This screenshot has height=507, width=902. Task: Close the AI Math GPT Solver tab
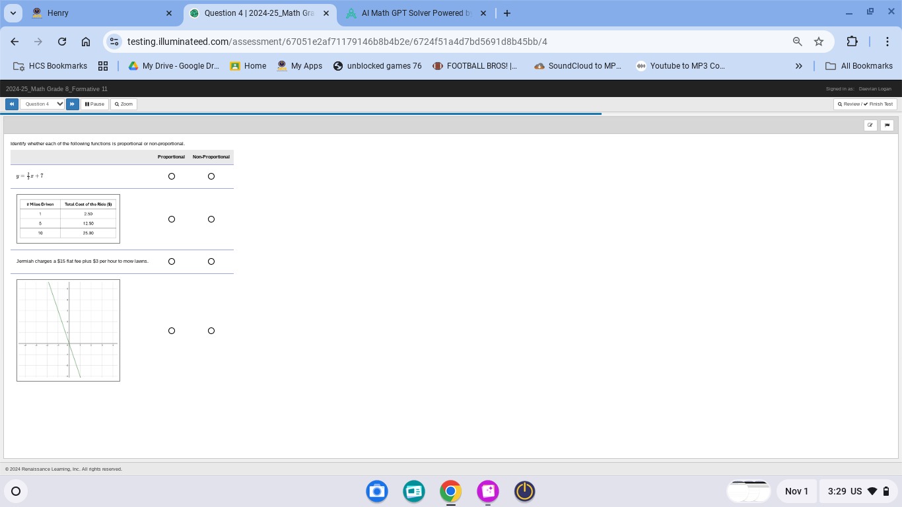[x=483, y=13]
